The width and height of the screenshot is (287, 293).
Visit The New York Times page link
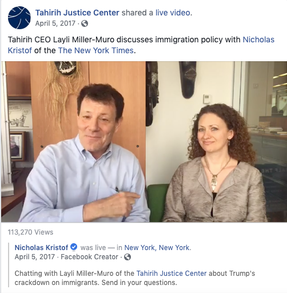(x=95, y=50)
